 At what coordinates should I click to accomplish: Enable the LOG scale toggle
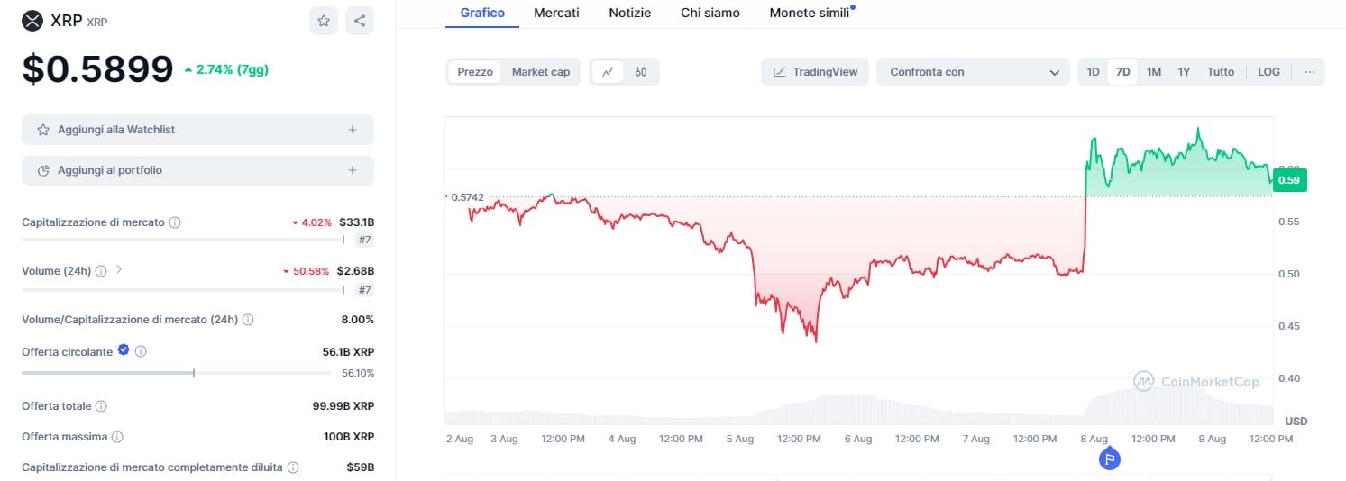coord(1268,72)
